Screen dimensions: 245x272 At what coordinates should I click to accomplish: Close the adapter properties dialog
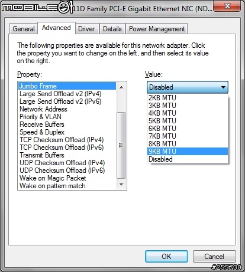tap(227, 6)
